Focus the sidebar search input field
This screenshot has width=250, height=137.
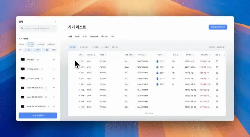(x=38, y=29)
